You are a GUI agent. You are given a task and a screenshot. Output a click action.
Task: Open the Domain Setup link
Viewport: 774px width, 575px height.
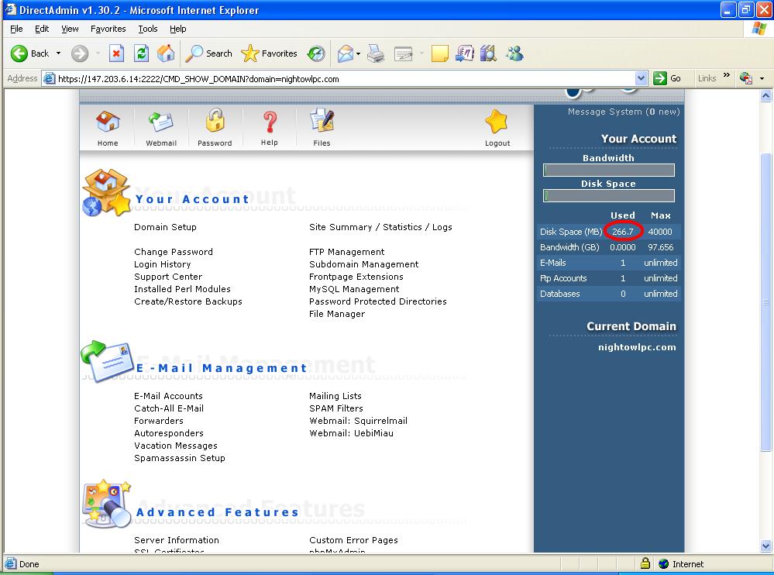[x=165, y=227]
